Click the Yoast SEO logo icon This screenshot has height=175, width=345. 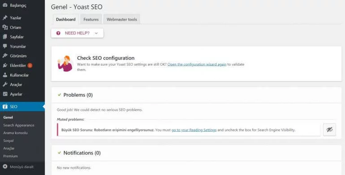pyautogui.click(x=5, y=107)
